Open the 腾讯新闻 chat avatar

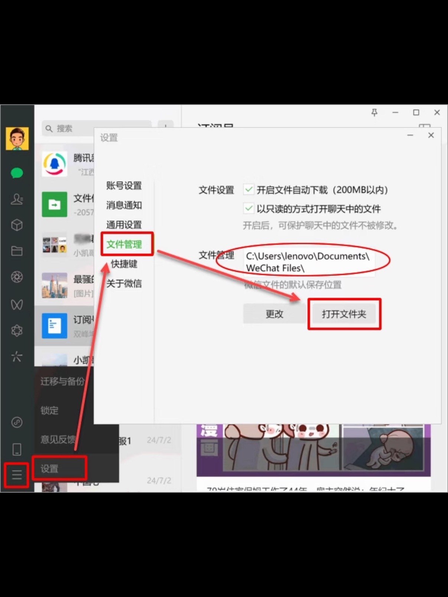pyautogui.click(x=55, y=164)
